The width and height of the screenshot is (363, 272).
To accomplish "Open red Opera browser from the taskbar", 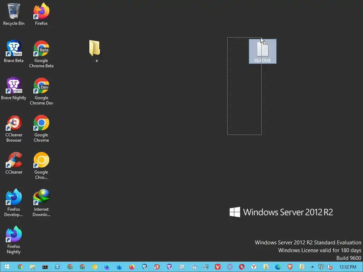I will point(242,267).
